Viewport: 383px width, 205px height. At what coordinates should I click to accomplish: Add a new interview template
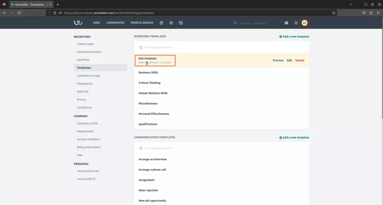(x=294, y=37)
